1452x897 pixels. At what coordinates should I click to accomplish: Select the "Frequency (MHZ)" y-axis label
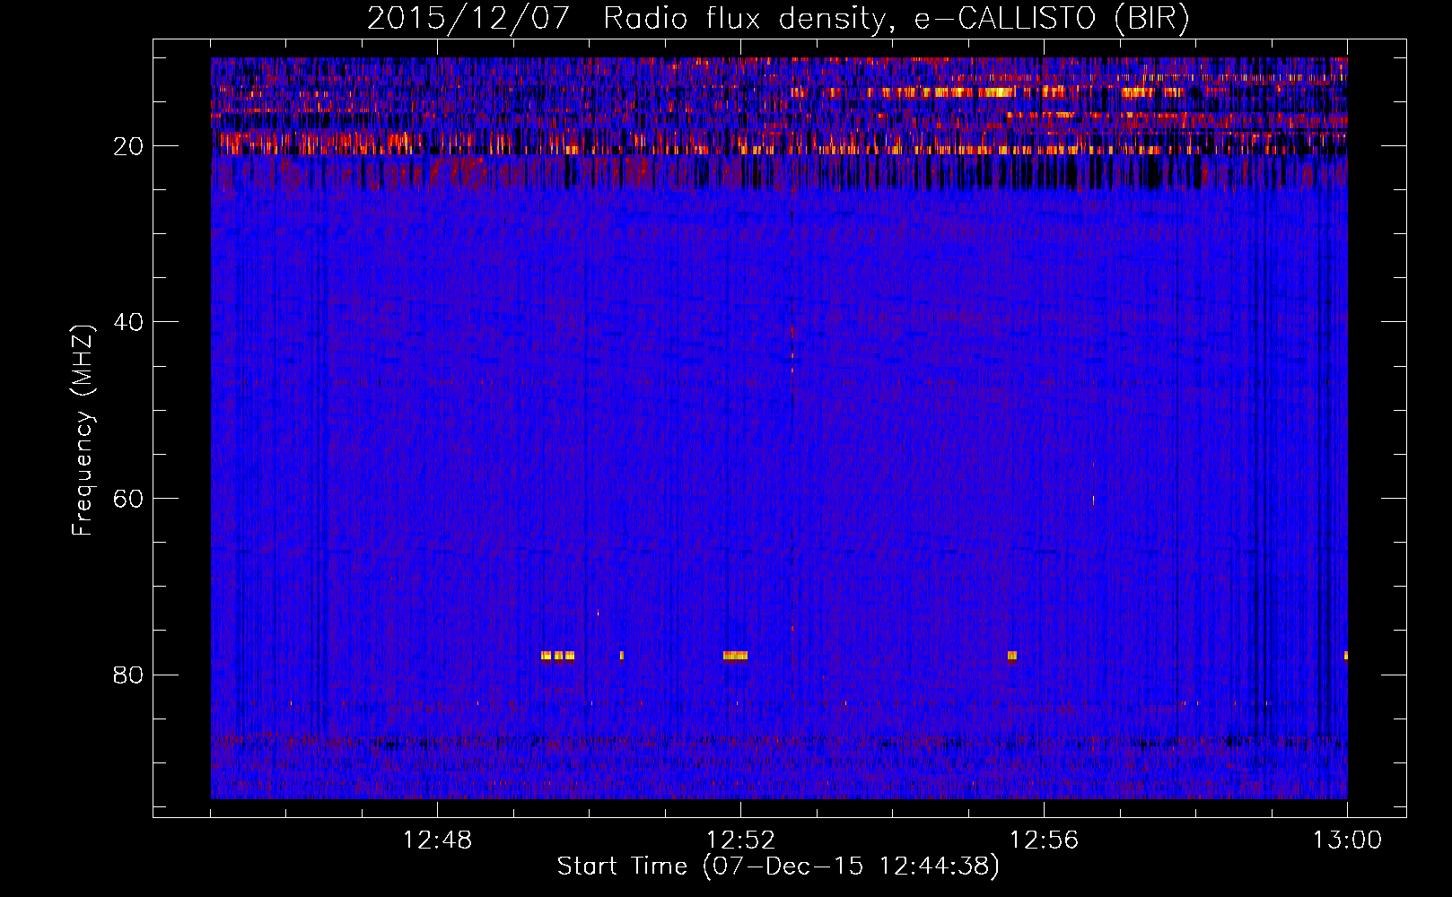pos(83,431)
